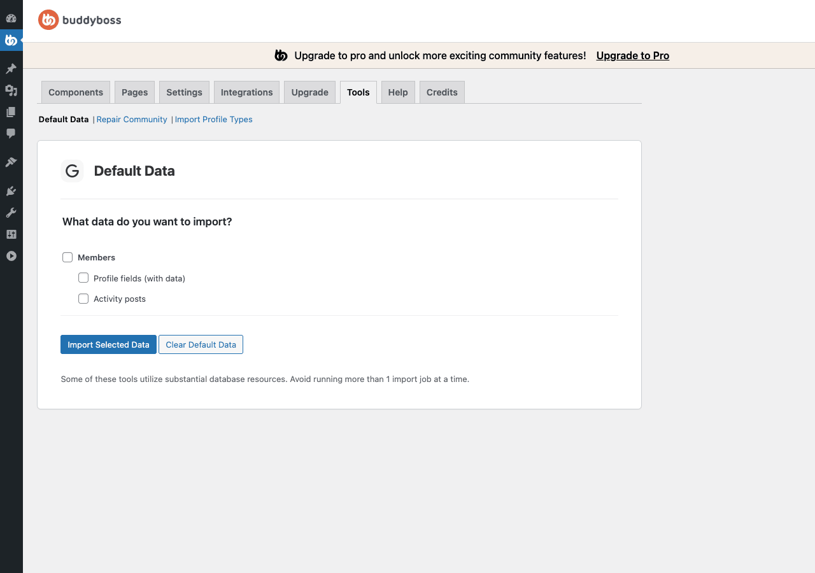Switch to the Help tab
This screenshot has width=815, height=573.
(398, 92)
